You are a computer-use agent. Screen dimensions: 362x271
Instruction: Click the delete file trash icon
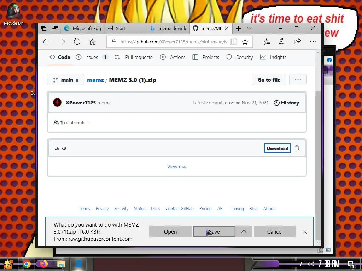[x=297, y=148]
